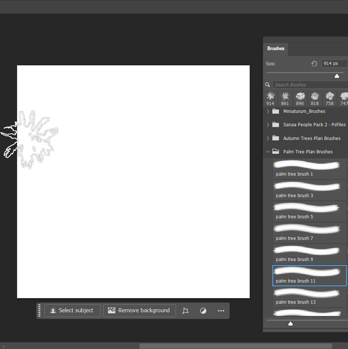348x349 pixels.
Task: Expand the Miniaturum_Brushes folder
Action: pos(268,111)
